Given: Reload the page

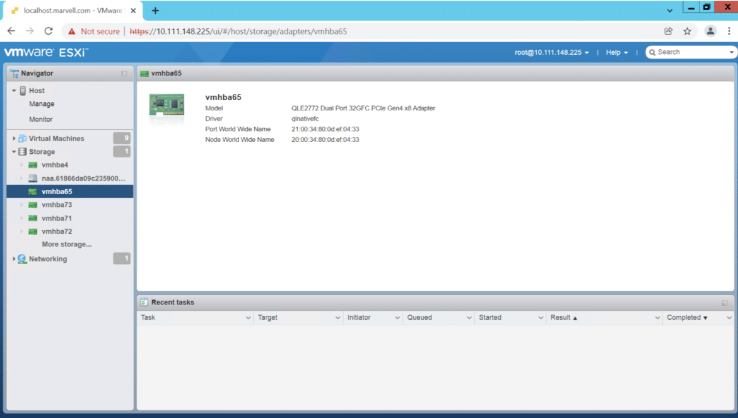Looking at the screenshot, I should [49, 31].
